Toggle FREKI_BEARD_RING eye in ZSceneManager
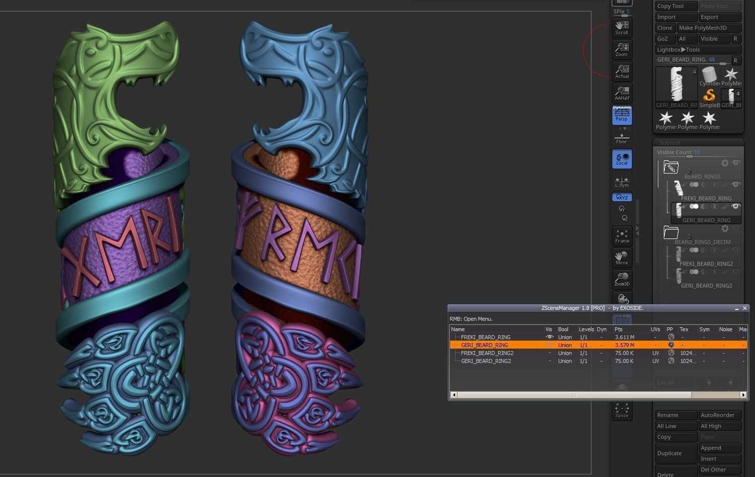The height and width of the screenshot is (477, 755). (x=549, y=337)
